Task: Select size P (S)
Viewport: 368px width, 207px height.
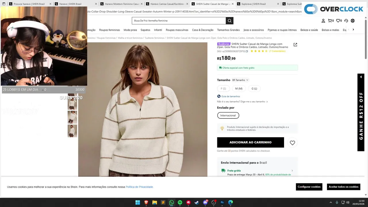Action: [223, 89]
